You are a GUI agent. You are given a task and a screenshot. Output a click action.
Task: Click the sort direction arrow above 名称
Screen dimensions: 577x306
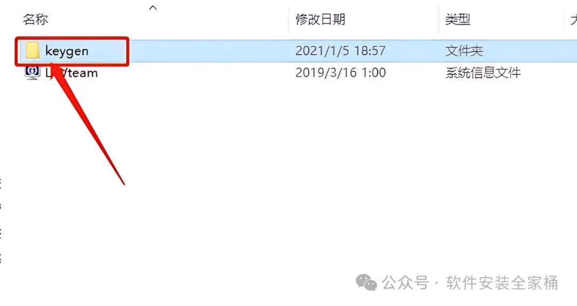coord(153,7)
